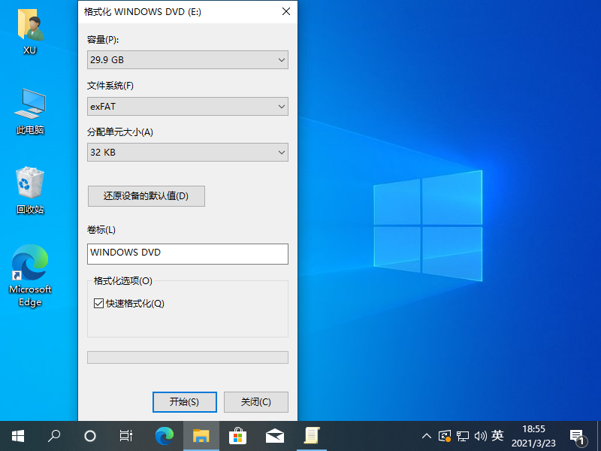This screenshot has height=451, width=601.
Task: Open the 容量 capacity dropdown showing 29.9 GB
Action: [x=187, y=59]
